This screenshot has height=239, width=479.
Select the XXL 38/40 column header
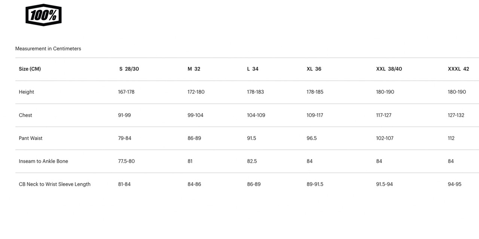tap(389, 69)
